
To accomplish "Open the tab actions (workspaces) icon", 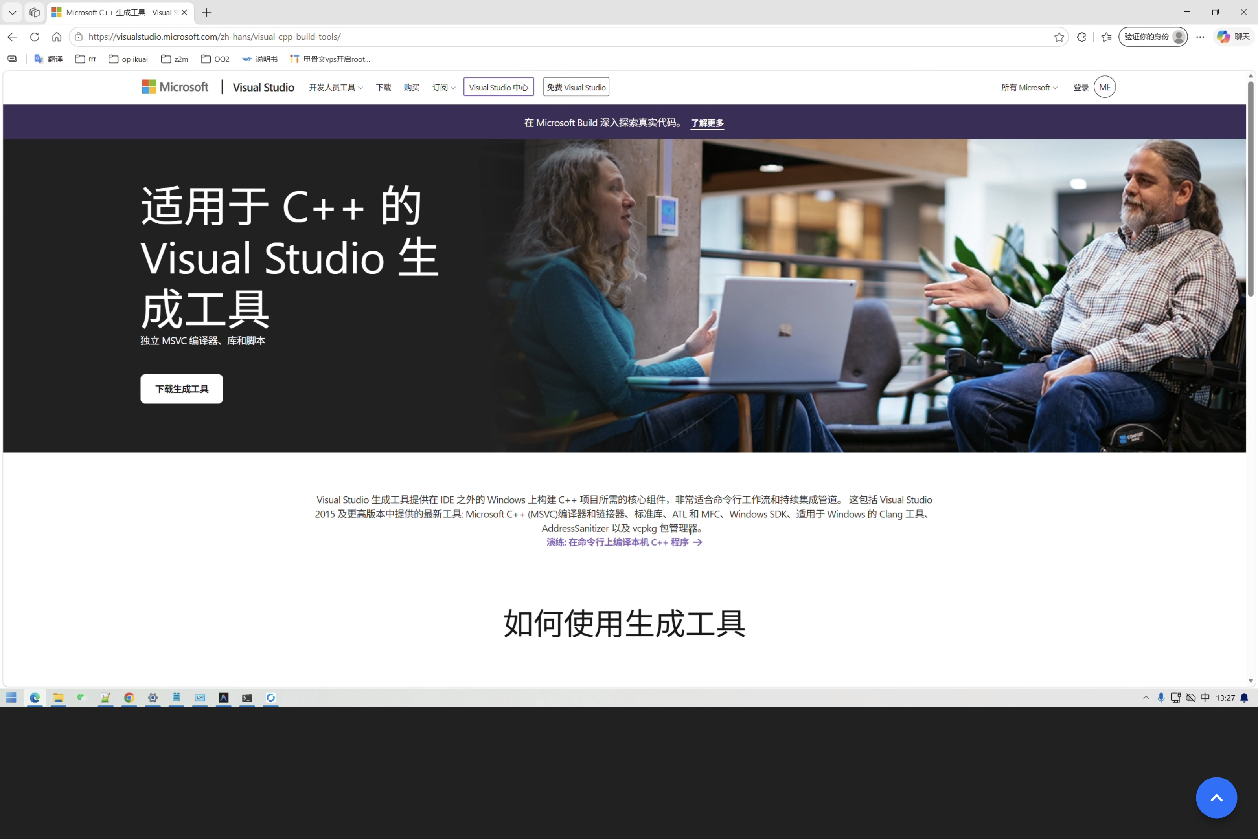I will [x=35, y=12].
